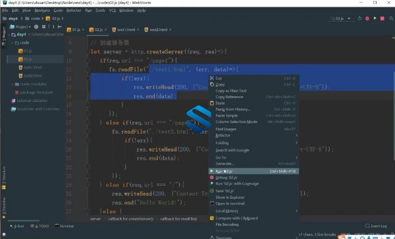
Task: Click the terminal icon beside Open in terminal
Action: pos(212,203)
